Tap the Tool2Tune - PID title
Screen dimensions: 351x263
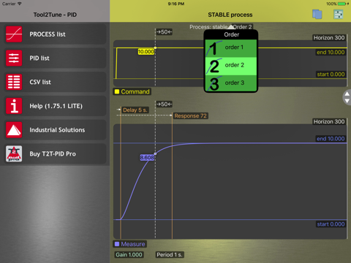click(x=55, y=15)
